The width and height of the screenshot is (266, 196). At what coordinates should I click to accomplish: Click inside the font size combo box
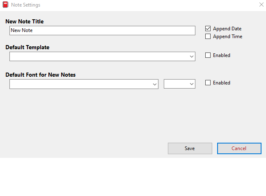point(176,84)
